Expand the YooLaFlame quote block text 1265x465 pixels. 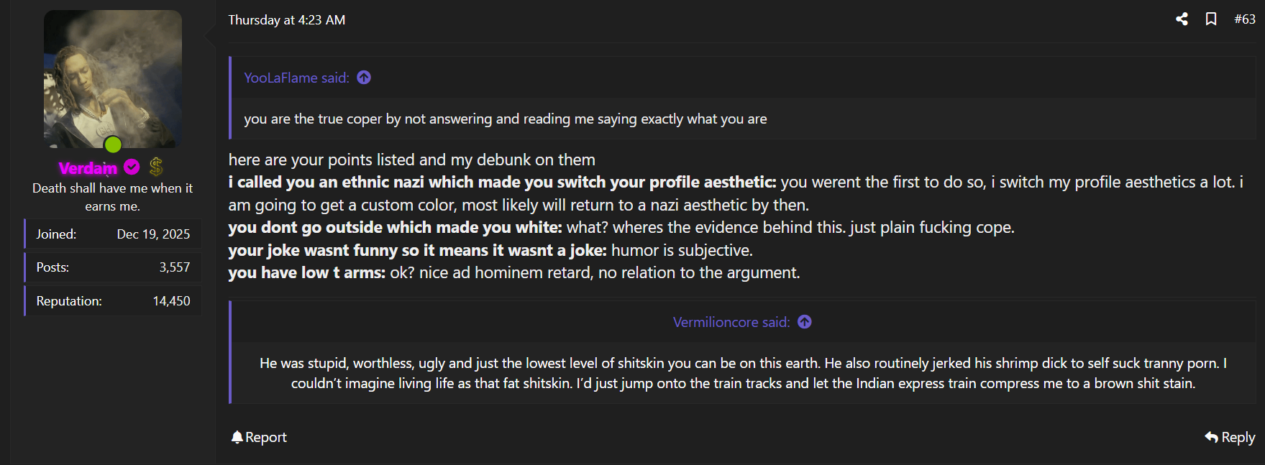click(x=505, y=119)
